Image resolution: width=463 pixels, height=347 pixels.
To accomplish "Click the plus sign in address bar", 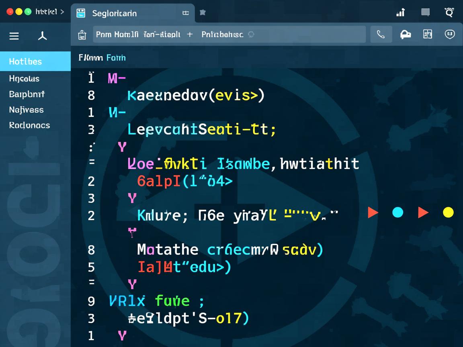I will coord(190,35).
